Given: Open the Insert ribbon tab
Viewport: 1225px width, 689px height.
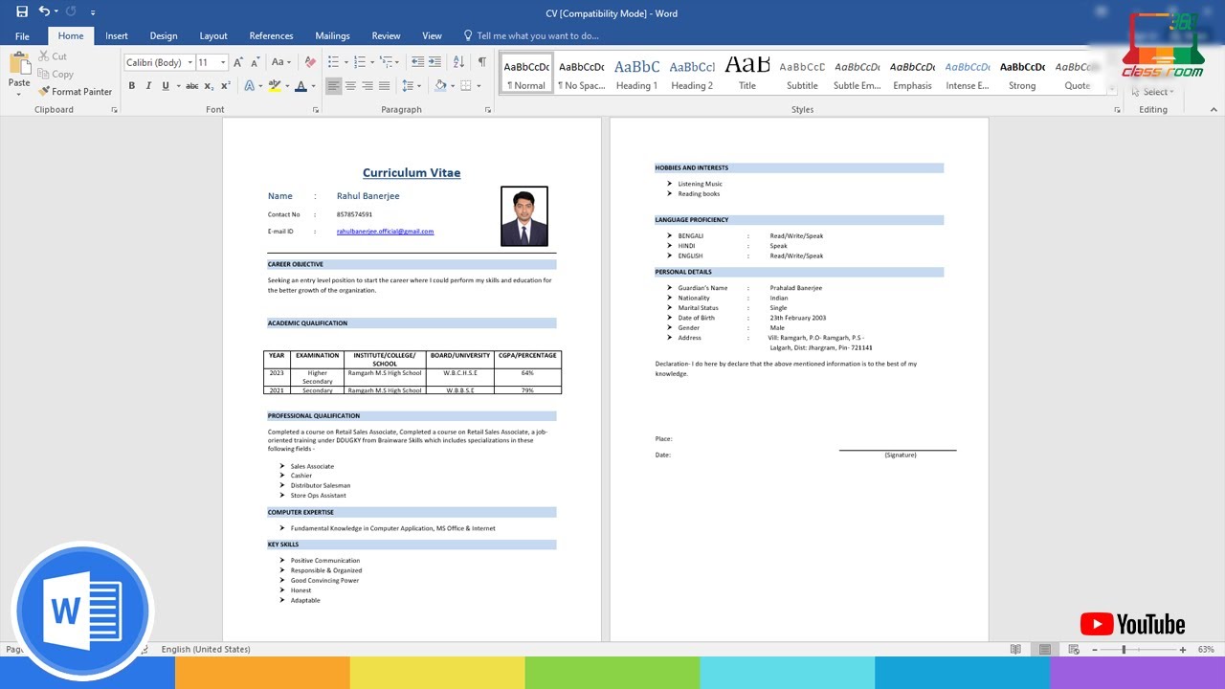Looking at the screenshot, I should click(x=117, y=36).
